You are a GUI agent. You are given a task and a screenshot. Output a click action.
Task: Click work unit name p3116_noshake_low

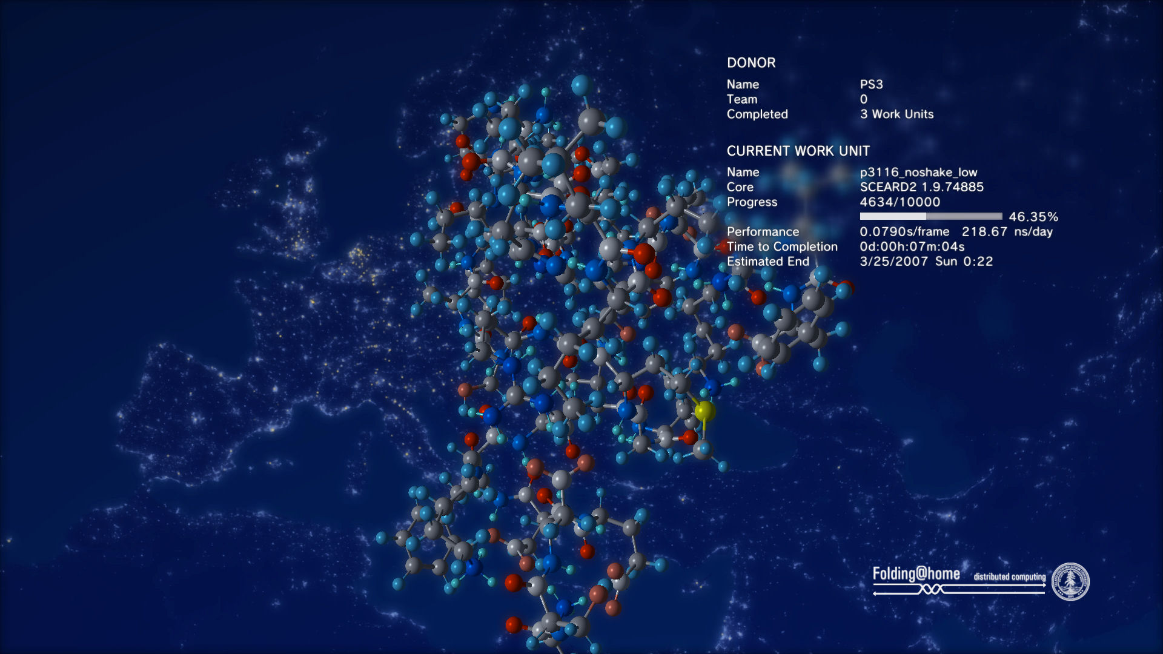click(x=918, y=172)
